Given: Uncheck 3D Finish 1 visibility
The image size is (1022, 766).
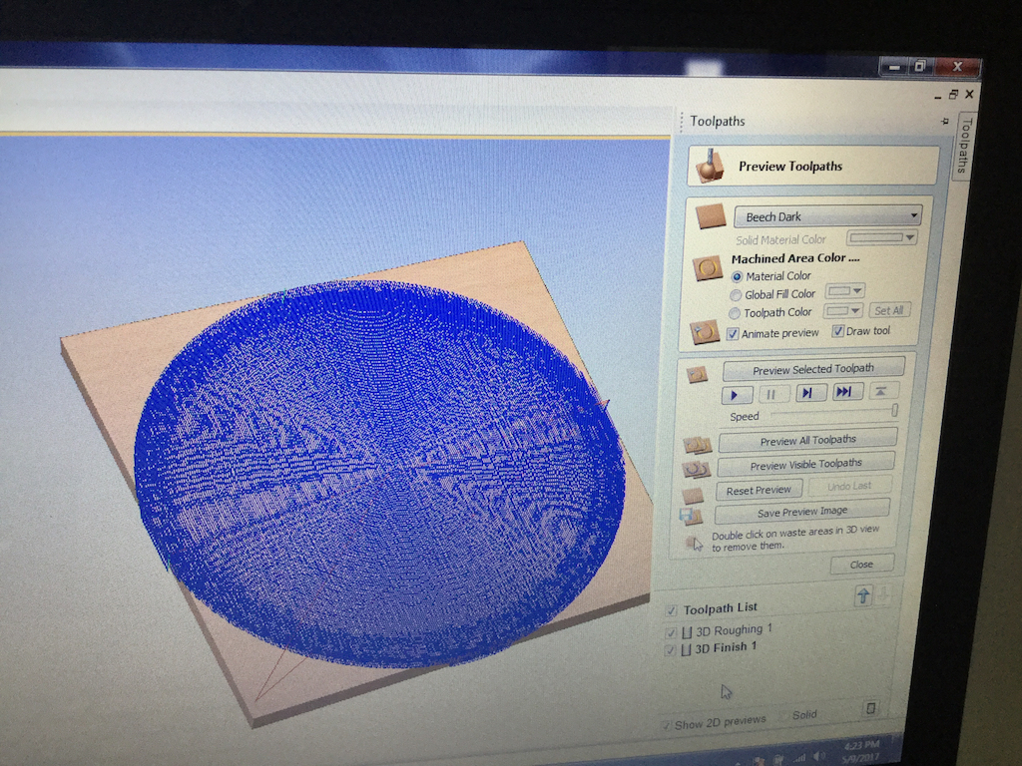Looking at the screenshot, I should (670, 650).
